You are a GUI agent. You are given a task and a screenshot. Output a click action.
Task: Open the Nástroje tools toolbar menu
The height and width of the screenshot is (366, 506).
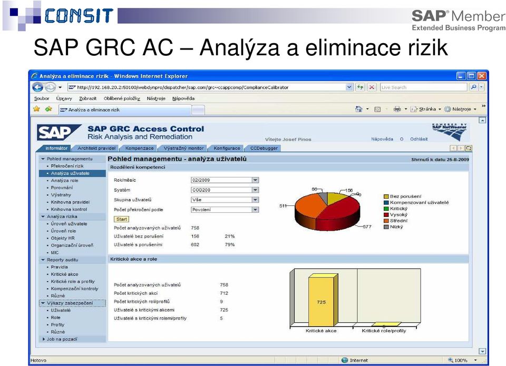(460, 109)
